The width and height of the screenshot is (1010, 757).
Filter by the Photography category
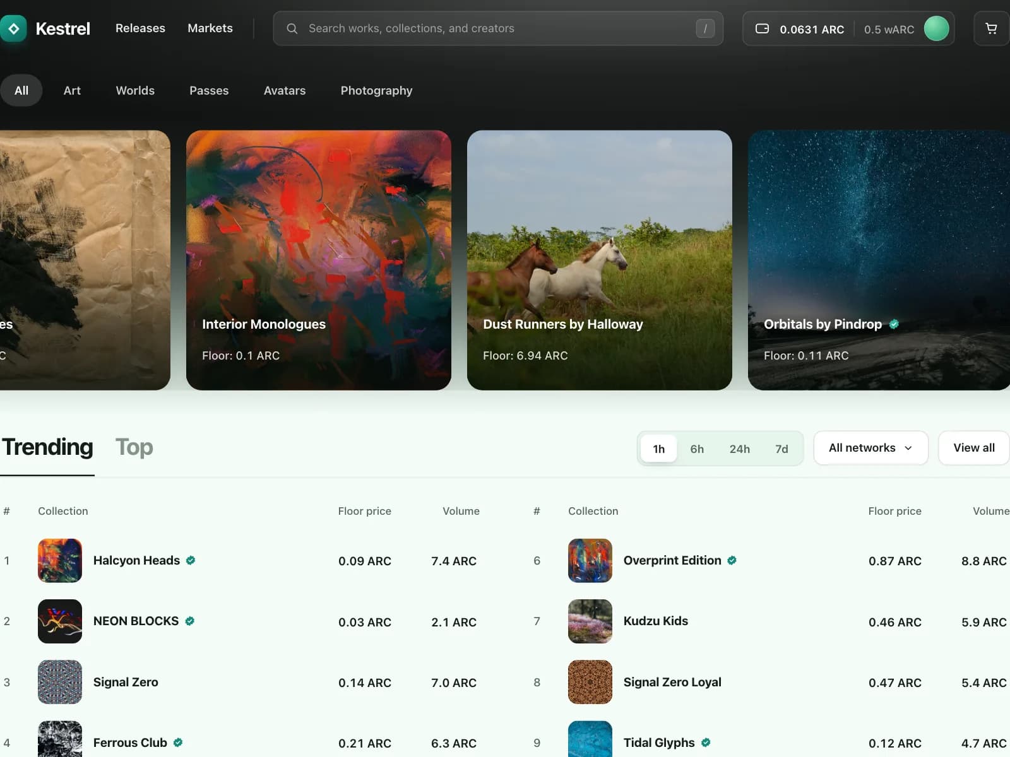point(376,90)
